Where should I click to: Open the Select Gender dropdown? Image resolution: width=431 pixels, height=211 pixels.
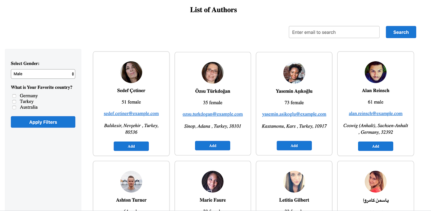pyautogui.click(x=43, y=74)
